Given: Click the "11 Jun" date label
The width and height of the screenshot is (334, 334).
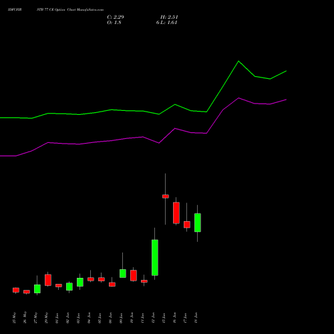Looking at the screenshot, I should pyautogui.click(x=143, y=318).
